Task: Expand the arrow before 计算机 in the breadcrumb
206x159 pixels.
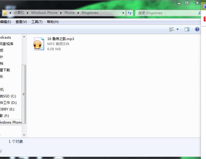Action: (x=10, y=13)
